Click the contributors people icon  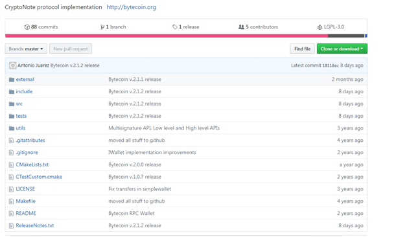coord(241,27)
